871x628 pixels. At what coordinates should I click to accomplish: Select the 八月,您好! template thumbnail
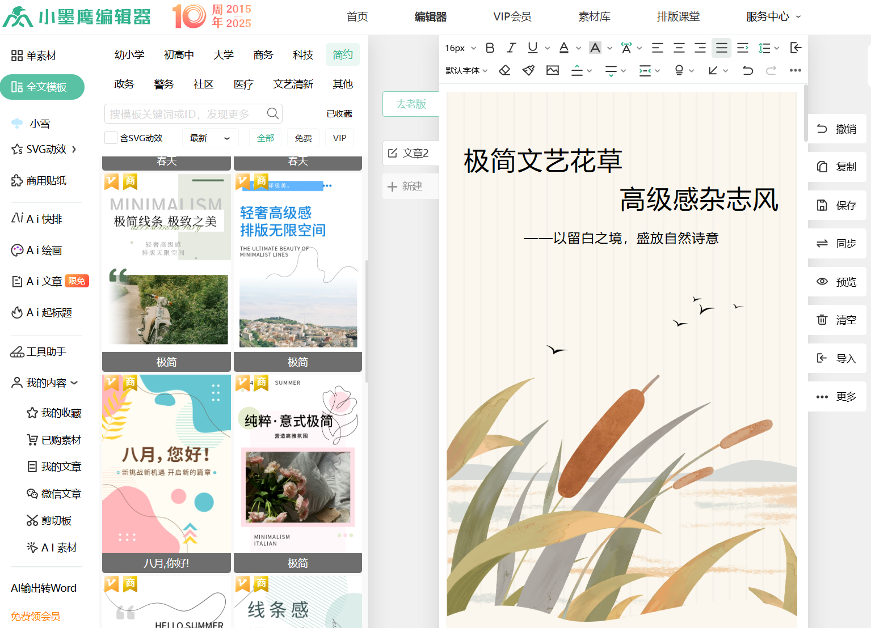(x=166, y=464)
